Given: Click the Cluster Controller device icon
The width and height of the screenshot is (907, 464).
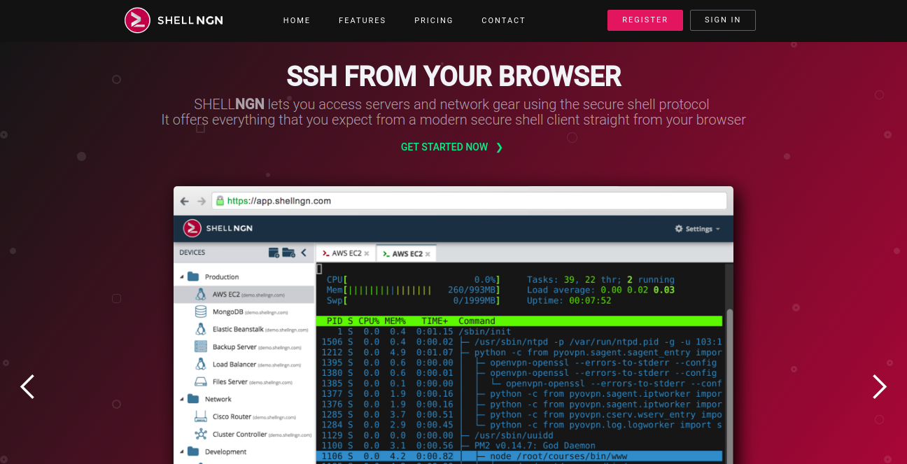Looking at the screenshot, I should [201, 434].
